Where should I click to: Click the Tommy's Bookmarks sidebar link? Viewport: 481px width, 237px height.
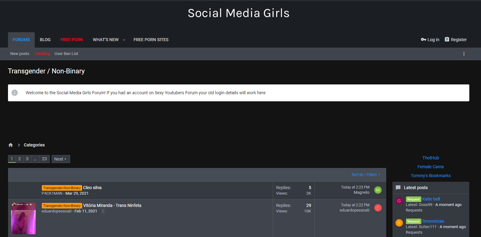[x=431, y=176]
